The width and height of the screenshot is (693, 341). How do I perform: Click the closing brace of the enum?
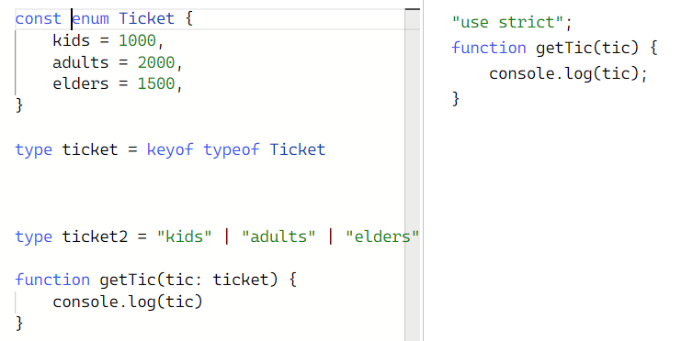(19, 105)
